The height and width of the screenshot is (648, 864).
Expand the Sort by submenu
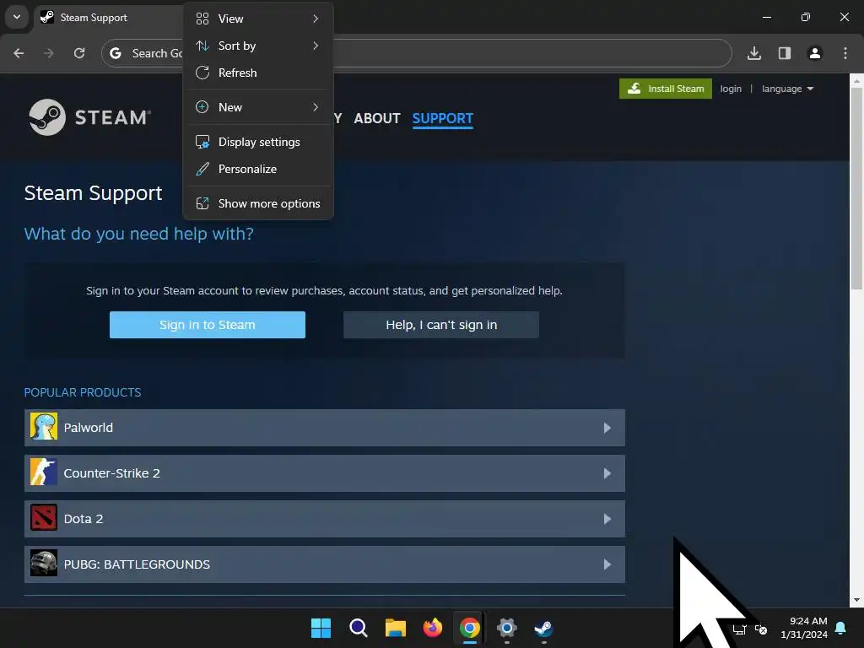coord(258,46)
